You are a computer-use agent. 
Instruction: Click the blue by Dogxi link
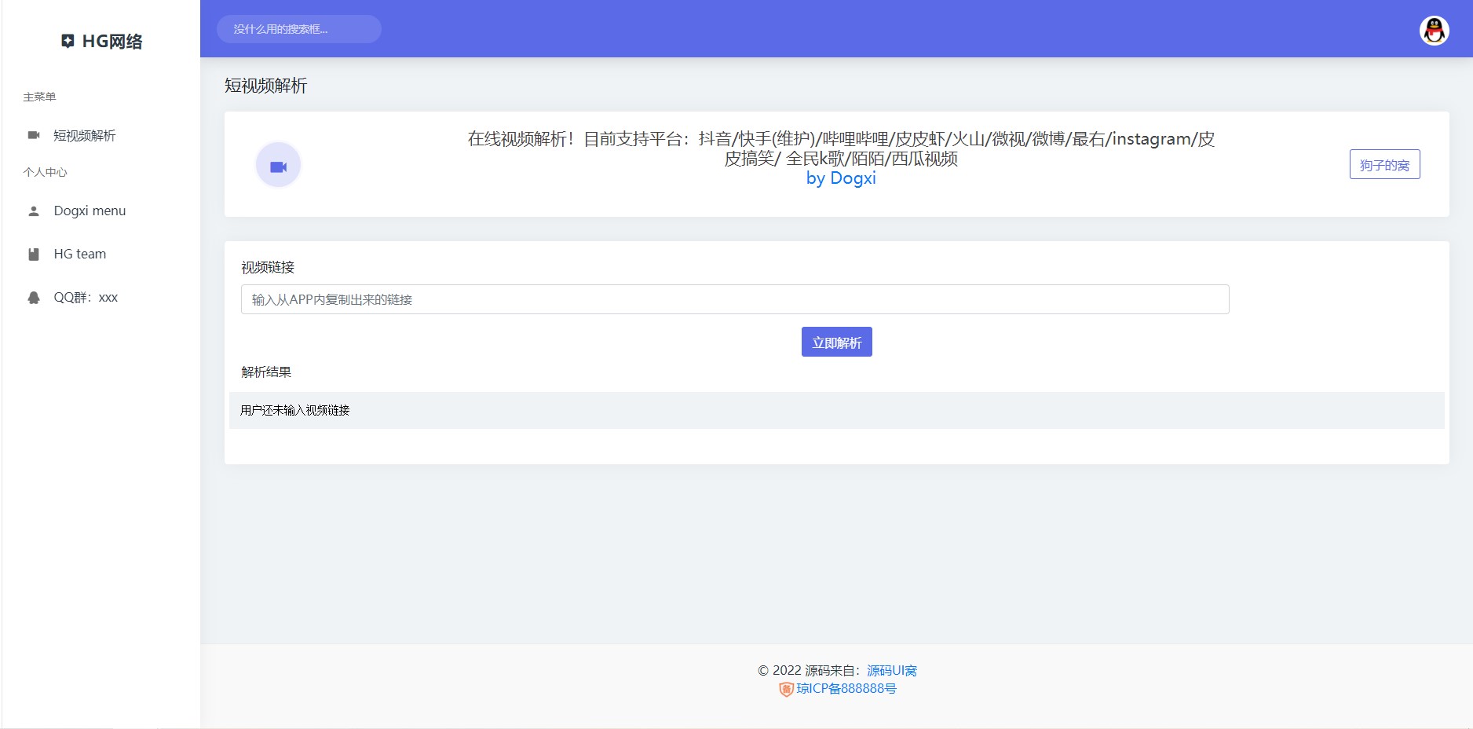(x=839, y=178)
